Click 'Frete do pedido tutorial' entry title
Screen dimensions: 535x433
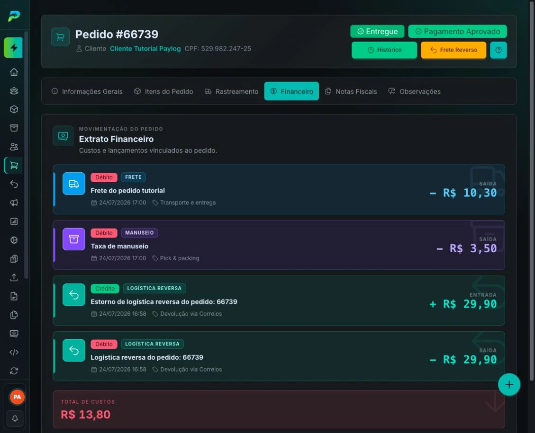tap(127, 191)
